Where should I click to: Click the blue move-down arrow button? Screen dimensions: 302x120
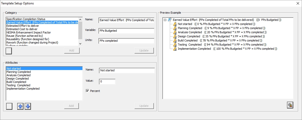(x=28, y=106)
